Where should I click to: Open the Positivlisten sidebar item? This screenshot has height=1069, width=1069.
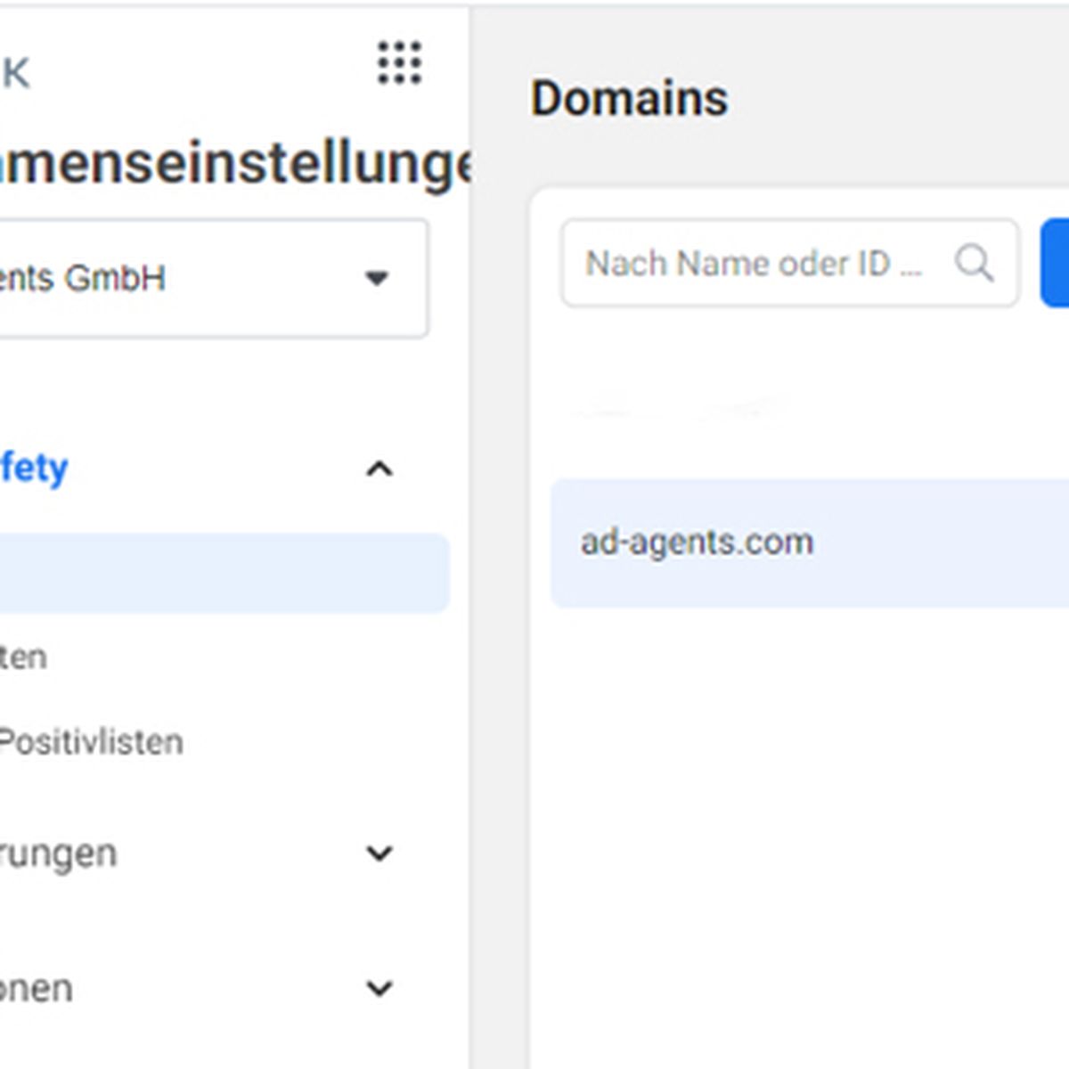91,742
